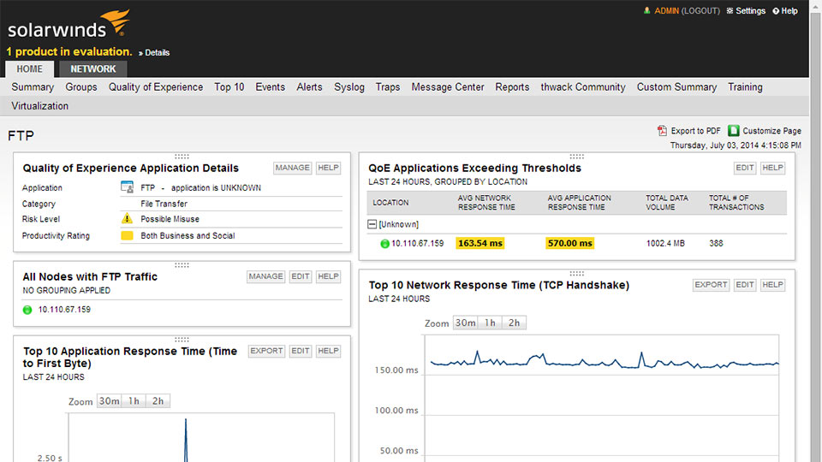Click EDIT in QoE Exceeding Thresholds panel
The width and height of the screenshot is (822, 462).
point(745,168)
